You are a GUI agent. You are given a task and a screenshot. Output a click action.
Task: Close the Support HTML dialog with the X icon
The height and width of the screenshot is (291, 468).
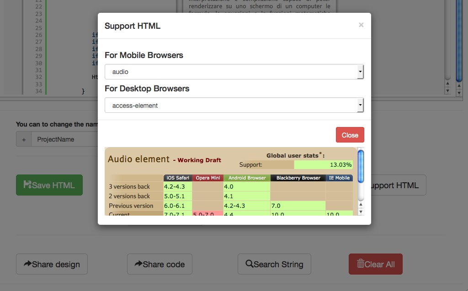[361, 25]
